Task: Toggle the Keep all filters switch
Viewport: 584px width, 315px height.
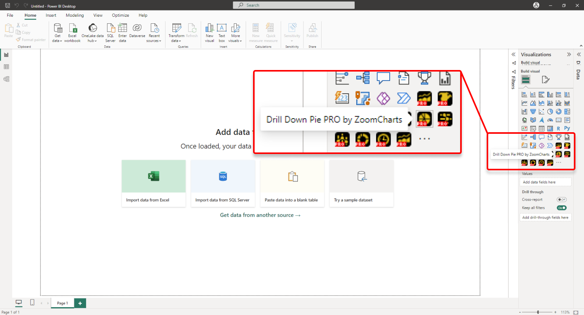Action: tap(561, 208)
